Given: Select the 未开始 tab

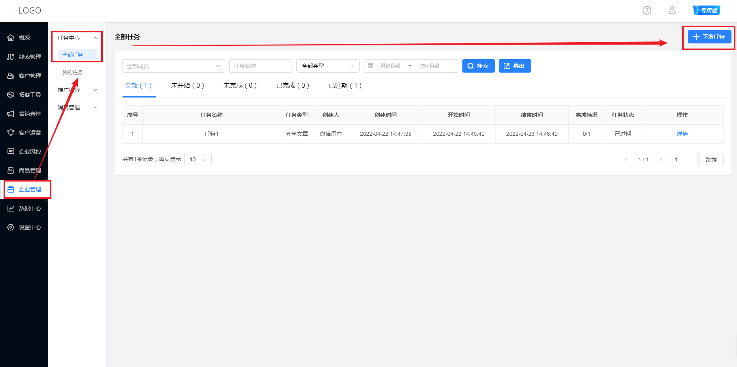Looking at the screenshot, I should 187,86.
